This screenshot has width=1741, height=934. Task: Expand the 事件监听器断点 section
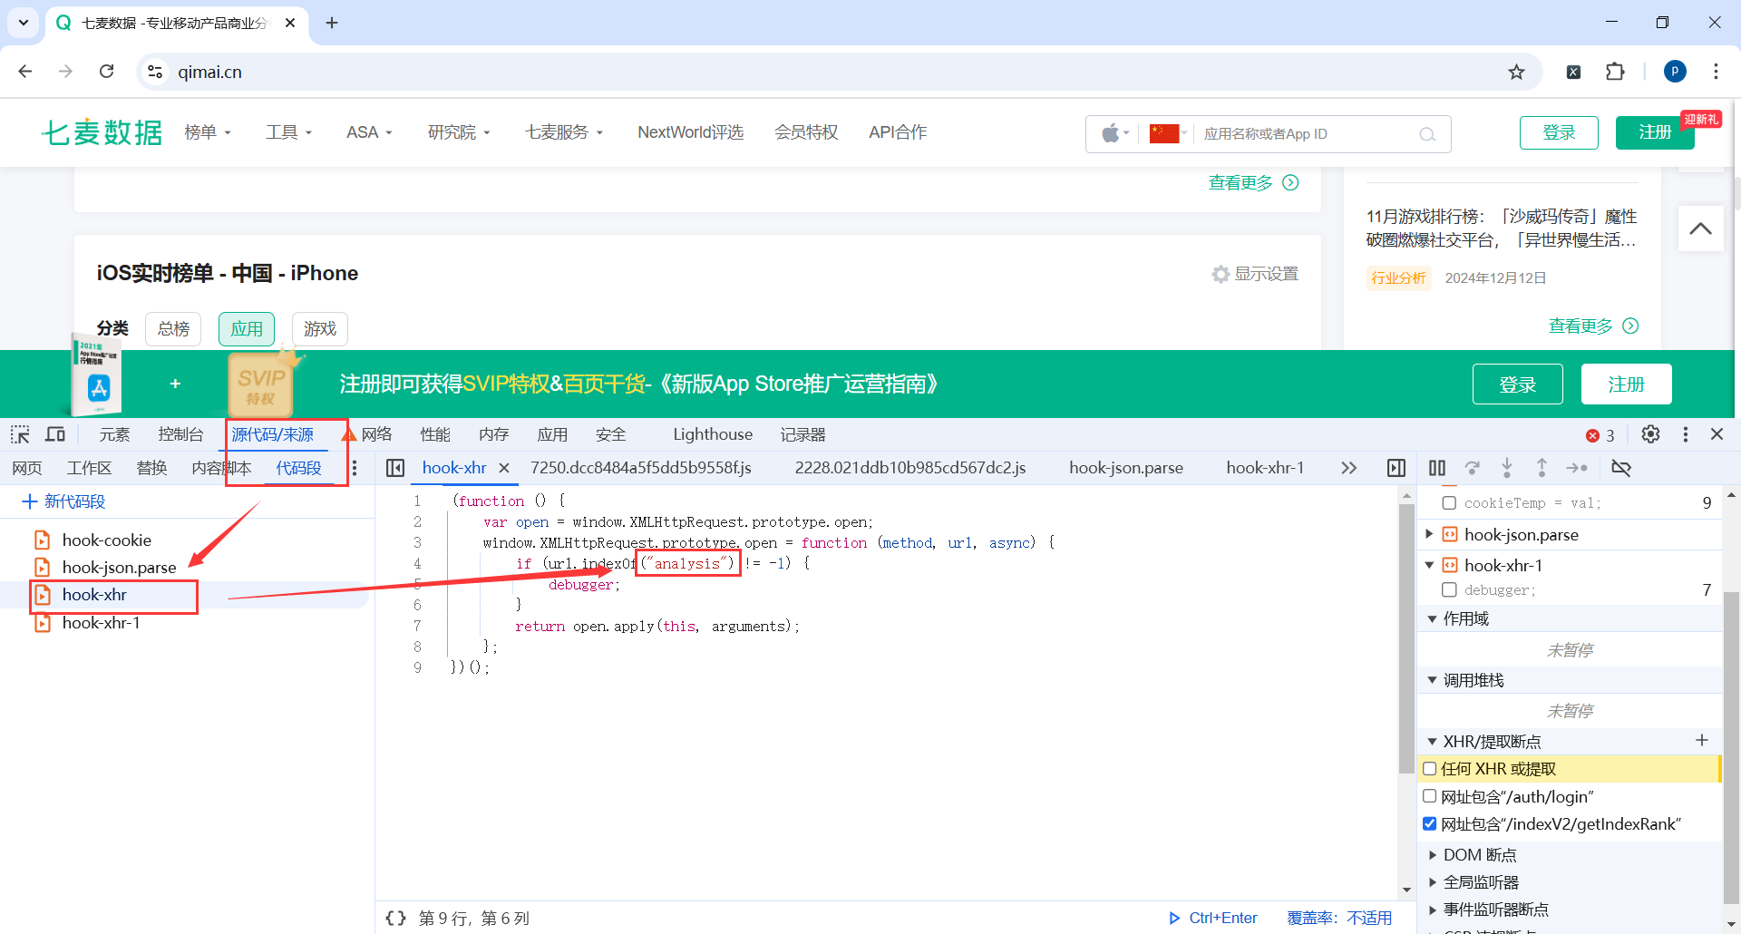[1433, 910]
